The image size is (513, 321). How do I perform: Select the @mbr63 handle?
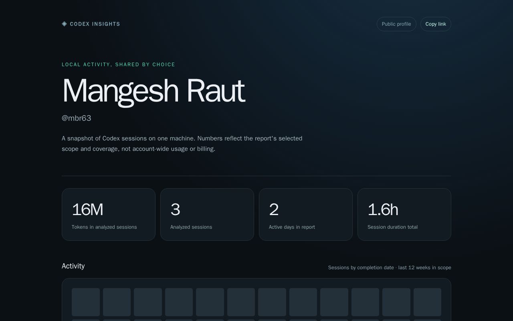tap(77, 118)
